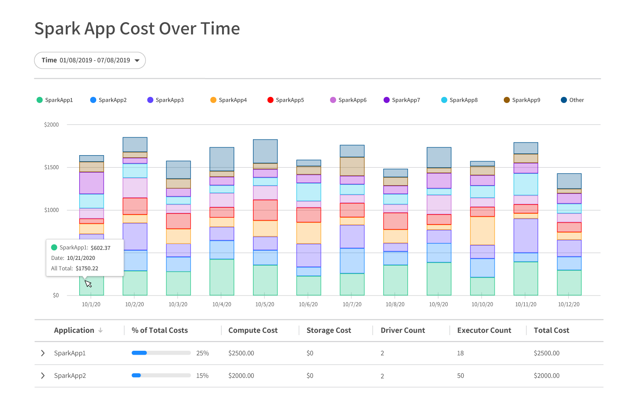Click SparkApp3 legend indigo dot
Screen dimensions: 627x409
(x=150, y=100)
